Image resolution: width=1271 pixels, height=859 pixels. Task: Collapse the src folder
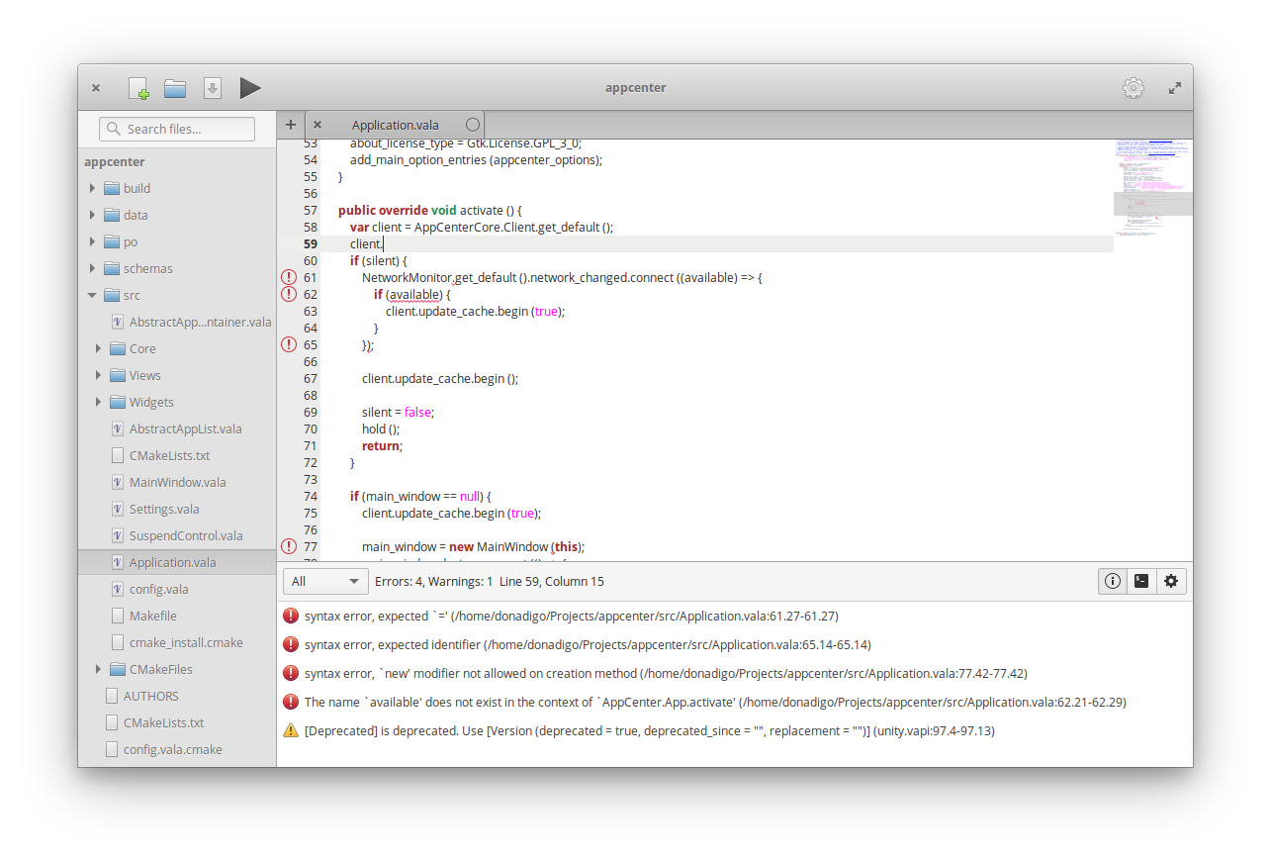[92, 295]
